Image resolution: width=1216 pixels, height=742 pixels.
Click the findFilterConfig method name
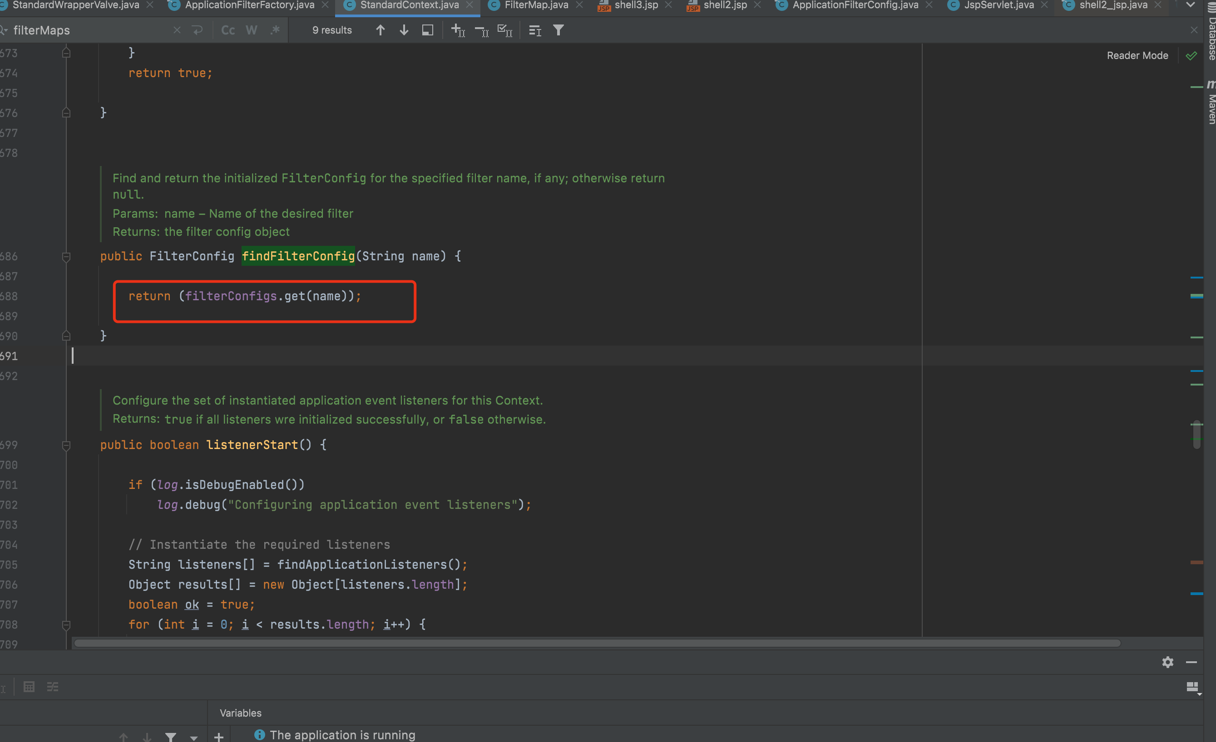(298, 256)
